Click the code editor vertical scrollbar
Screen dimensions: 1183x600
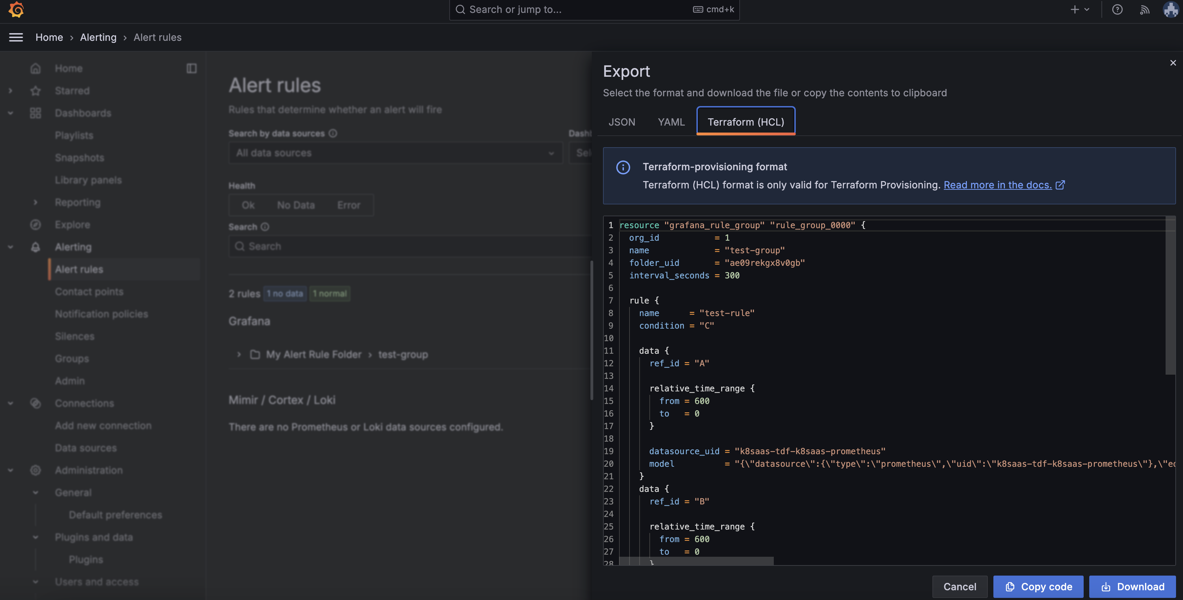point(1170,295)
